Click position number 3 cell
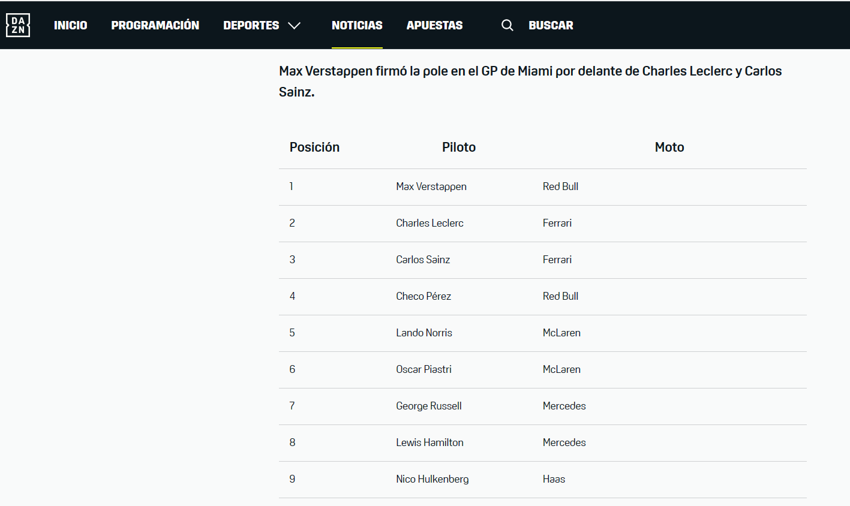Screen dimensions: 850x506 292,260
